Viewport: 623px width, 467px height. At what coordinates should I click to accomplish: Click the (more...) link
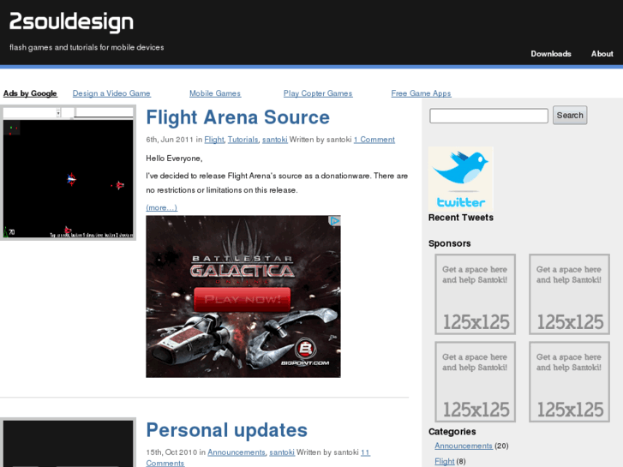pyautogui.click(x=161, y=207)
